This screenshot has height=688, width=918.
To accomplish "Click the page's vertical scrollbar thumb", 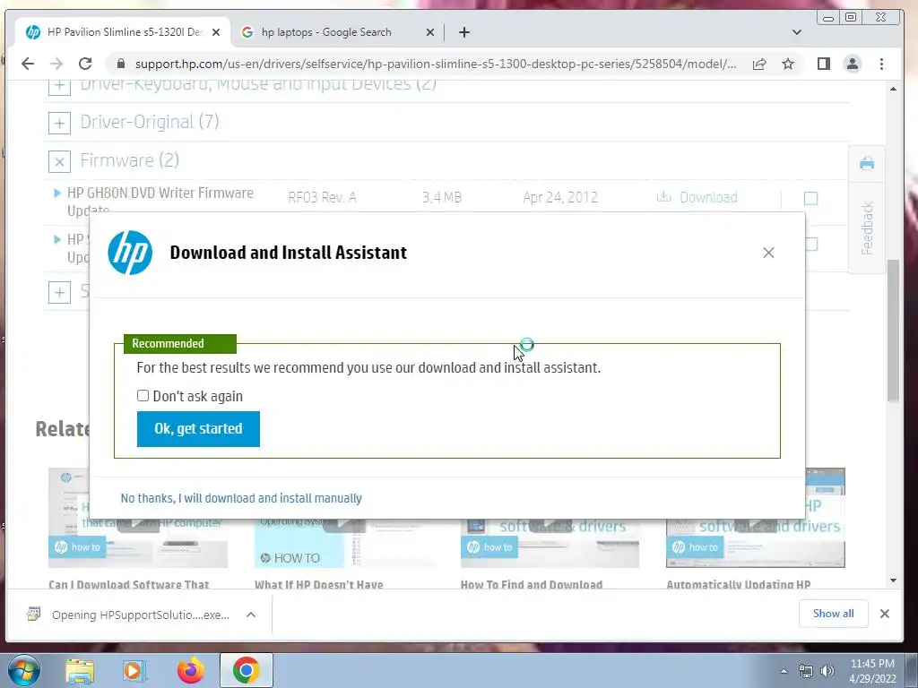I will [893, 331].
